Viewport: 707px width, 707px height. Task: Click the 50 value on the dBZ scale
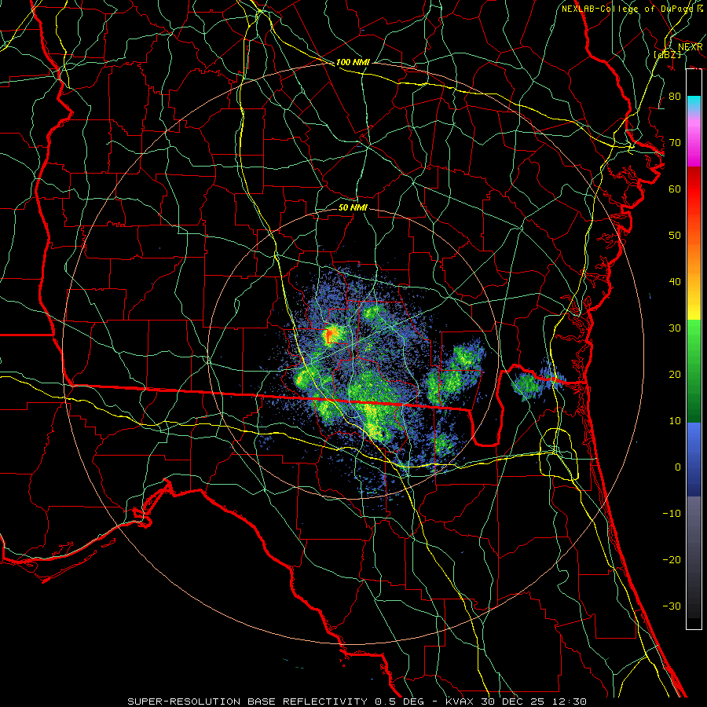[x=675, y=236]
